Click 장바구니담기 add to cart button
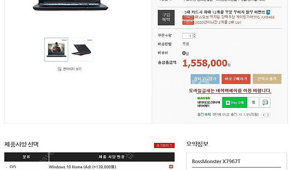 tap(205, 79)
